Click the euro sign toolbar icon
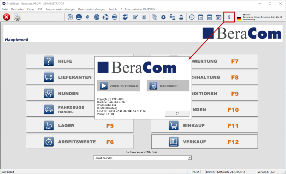 pyautogui.click(x=88, y=17)
